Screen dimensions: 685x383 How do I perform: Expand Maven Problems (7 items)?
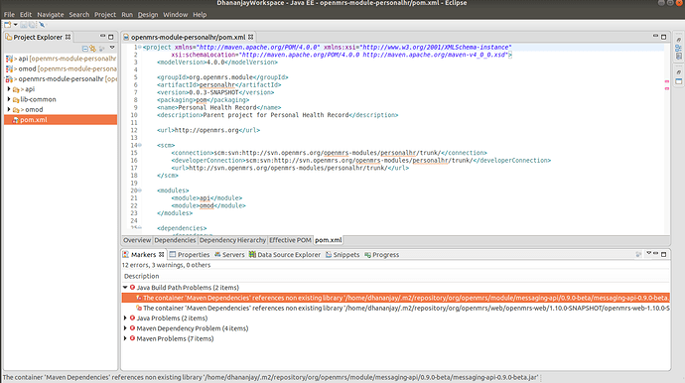tap(125, 338)
